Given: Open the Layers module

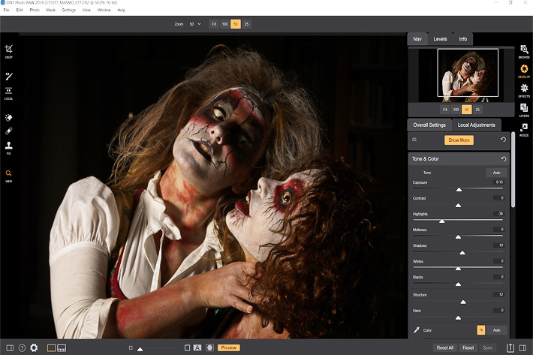Looking at the screenshot, I should tap(524, 110).
